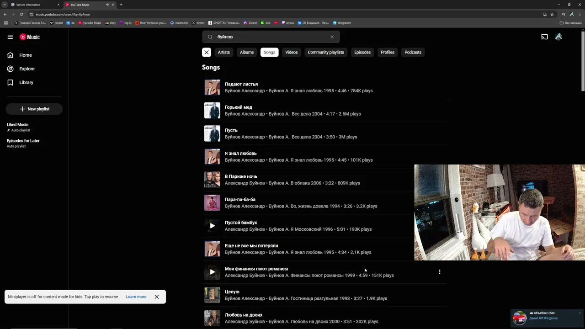The width and height of the screenshot is (585, 329).
Task: Dismiss the miniplayer notice
Action: coord(157,297)
